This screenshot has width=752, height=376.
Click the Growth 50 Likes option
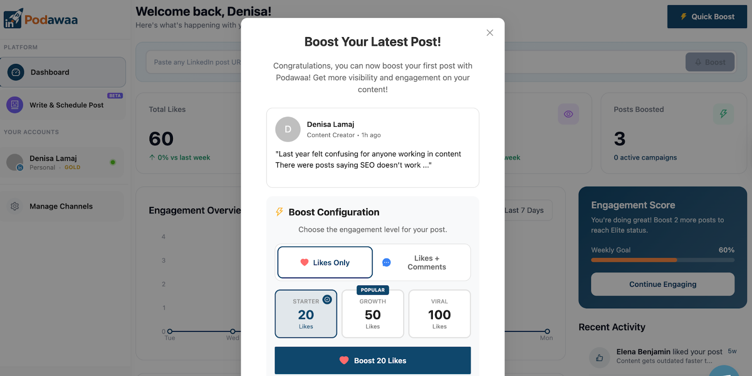coord(372,314)
